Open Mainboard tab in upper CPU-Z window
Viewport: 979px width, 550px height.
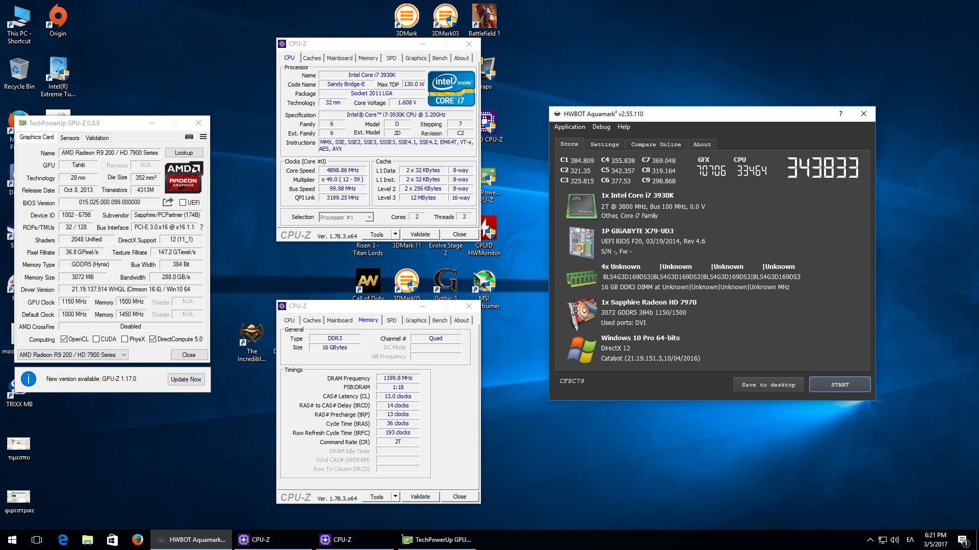click(x=340, y=58)
